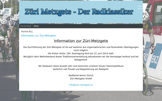Click the underlined Information zur Züri-Metzgete heading
This screenshot has width=162, height=101.
81,41
